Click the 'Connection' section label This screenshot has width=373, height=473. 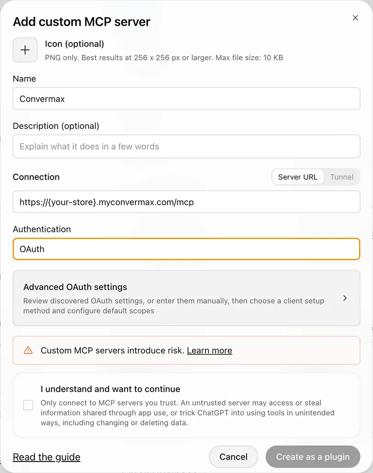pos(36,177)
